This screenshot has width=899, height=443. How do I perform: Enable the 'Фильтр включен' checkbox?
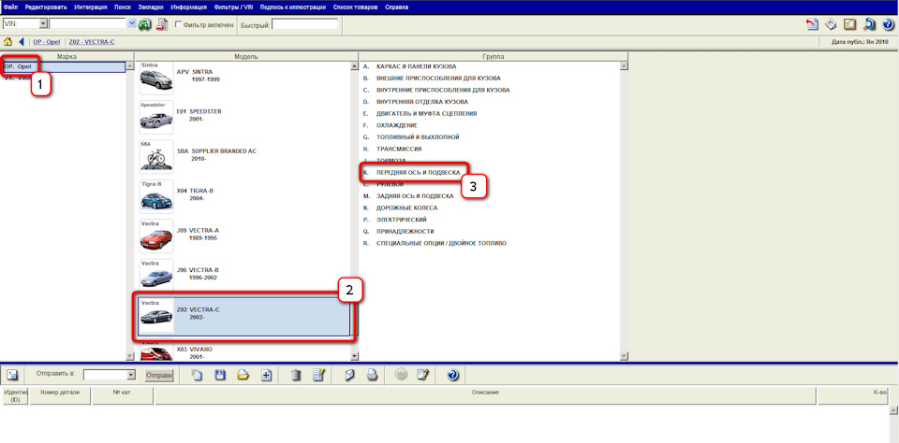click(178, 24)
